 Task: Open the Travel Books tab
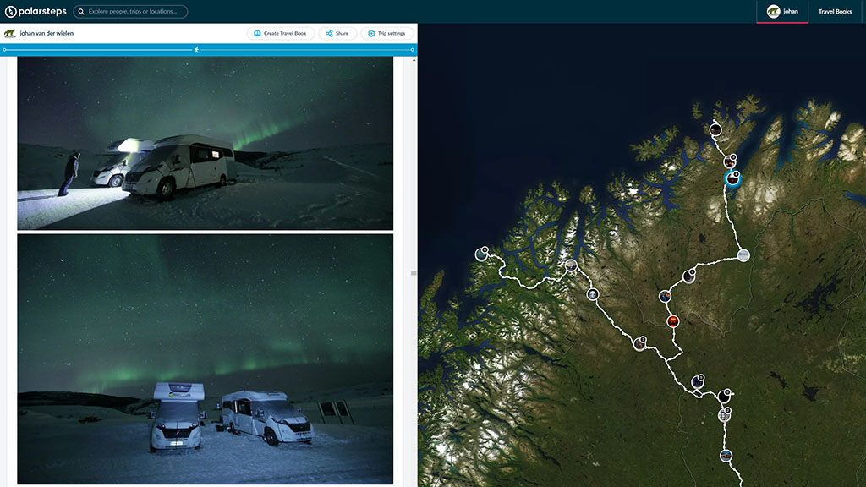835,11
